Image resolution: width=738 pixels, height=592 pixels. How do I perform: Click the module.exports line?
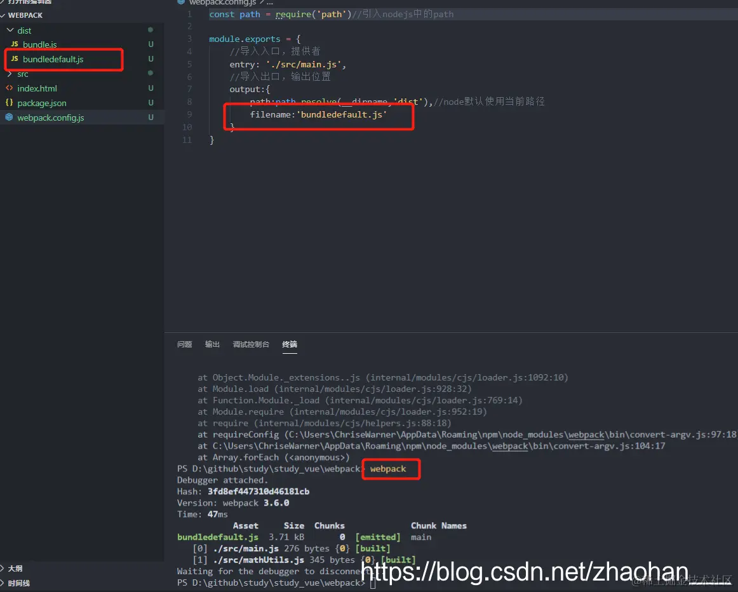pyautogui.click(x=255, y=39)
